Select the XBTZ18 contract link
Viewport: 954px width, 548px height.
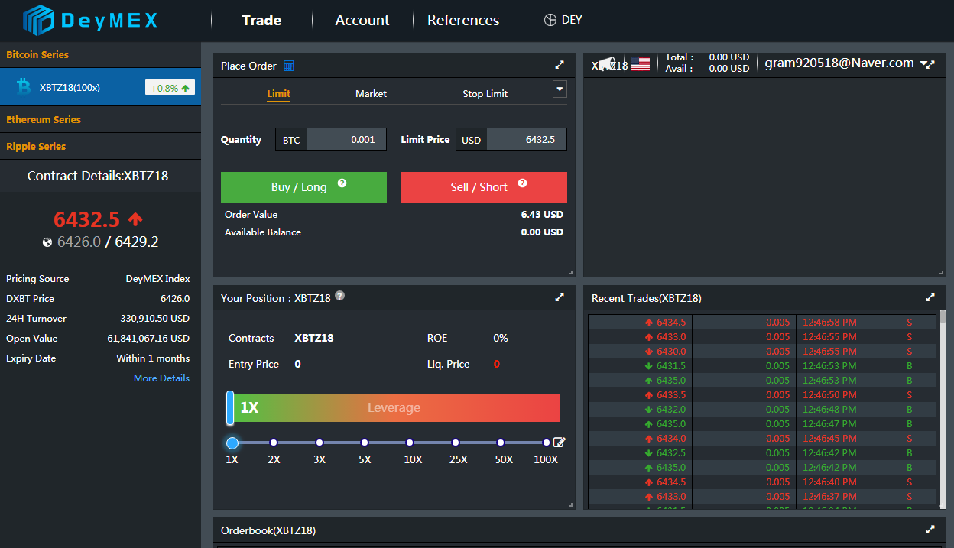pos(57,88)
